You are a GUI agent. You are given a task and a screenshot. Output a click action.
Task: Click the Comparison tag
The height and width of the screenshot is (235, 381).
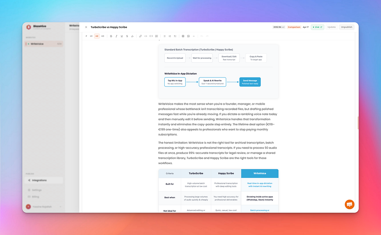[294, 27]
